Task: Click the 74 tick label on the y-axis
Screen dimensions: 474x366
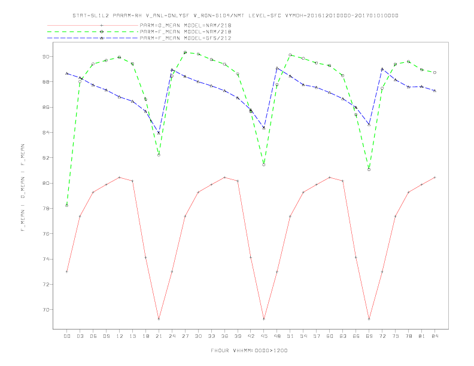Action: (46, 259)
